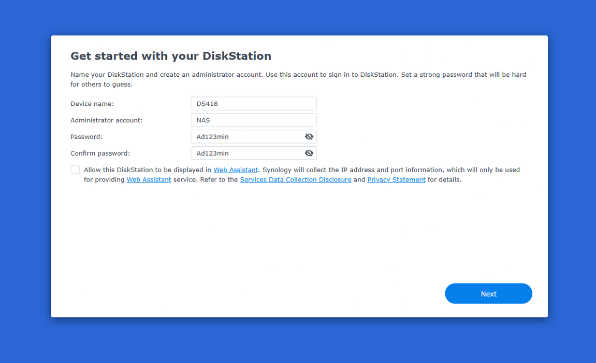Screen dimensions: 596x363
Task: Click the "Confirm password:" label
Action: [100, 153]
